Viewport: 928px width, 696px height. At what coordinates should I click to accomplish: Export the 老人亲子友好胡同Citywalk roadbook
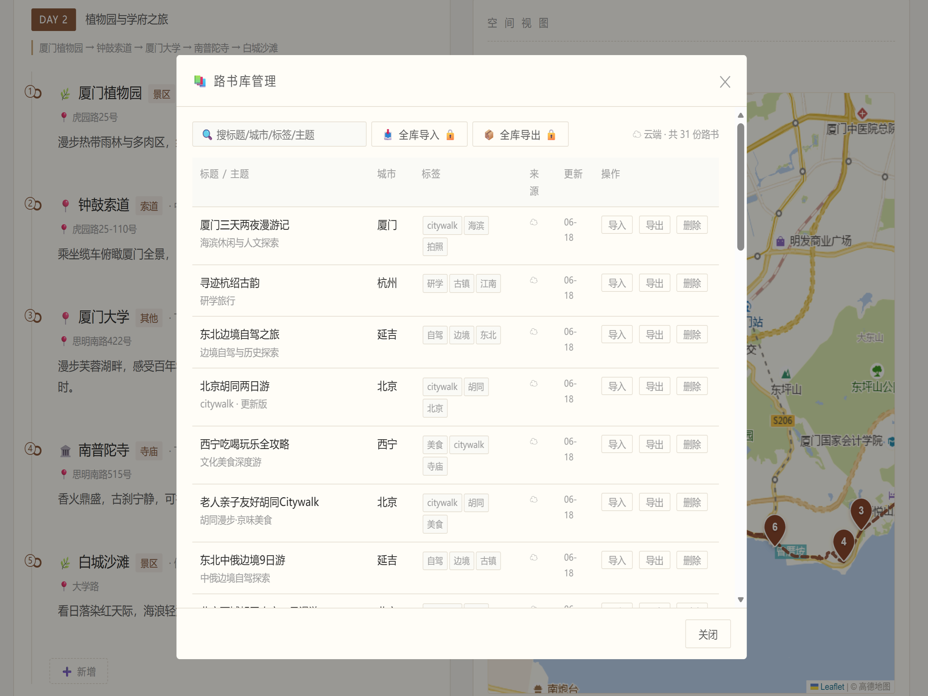tap(654, 502)
